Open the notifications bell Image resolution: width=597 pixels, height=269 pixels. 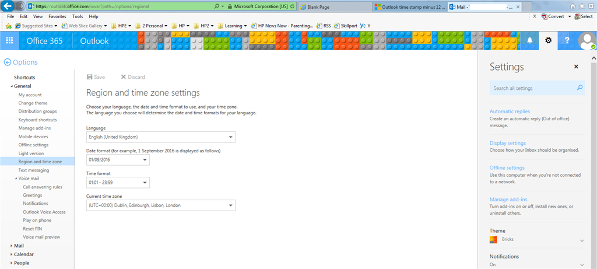(x=529, y=41)
